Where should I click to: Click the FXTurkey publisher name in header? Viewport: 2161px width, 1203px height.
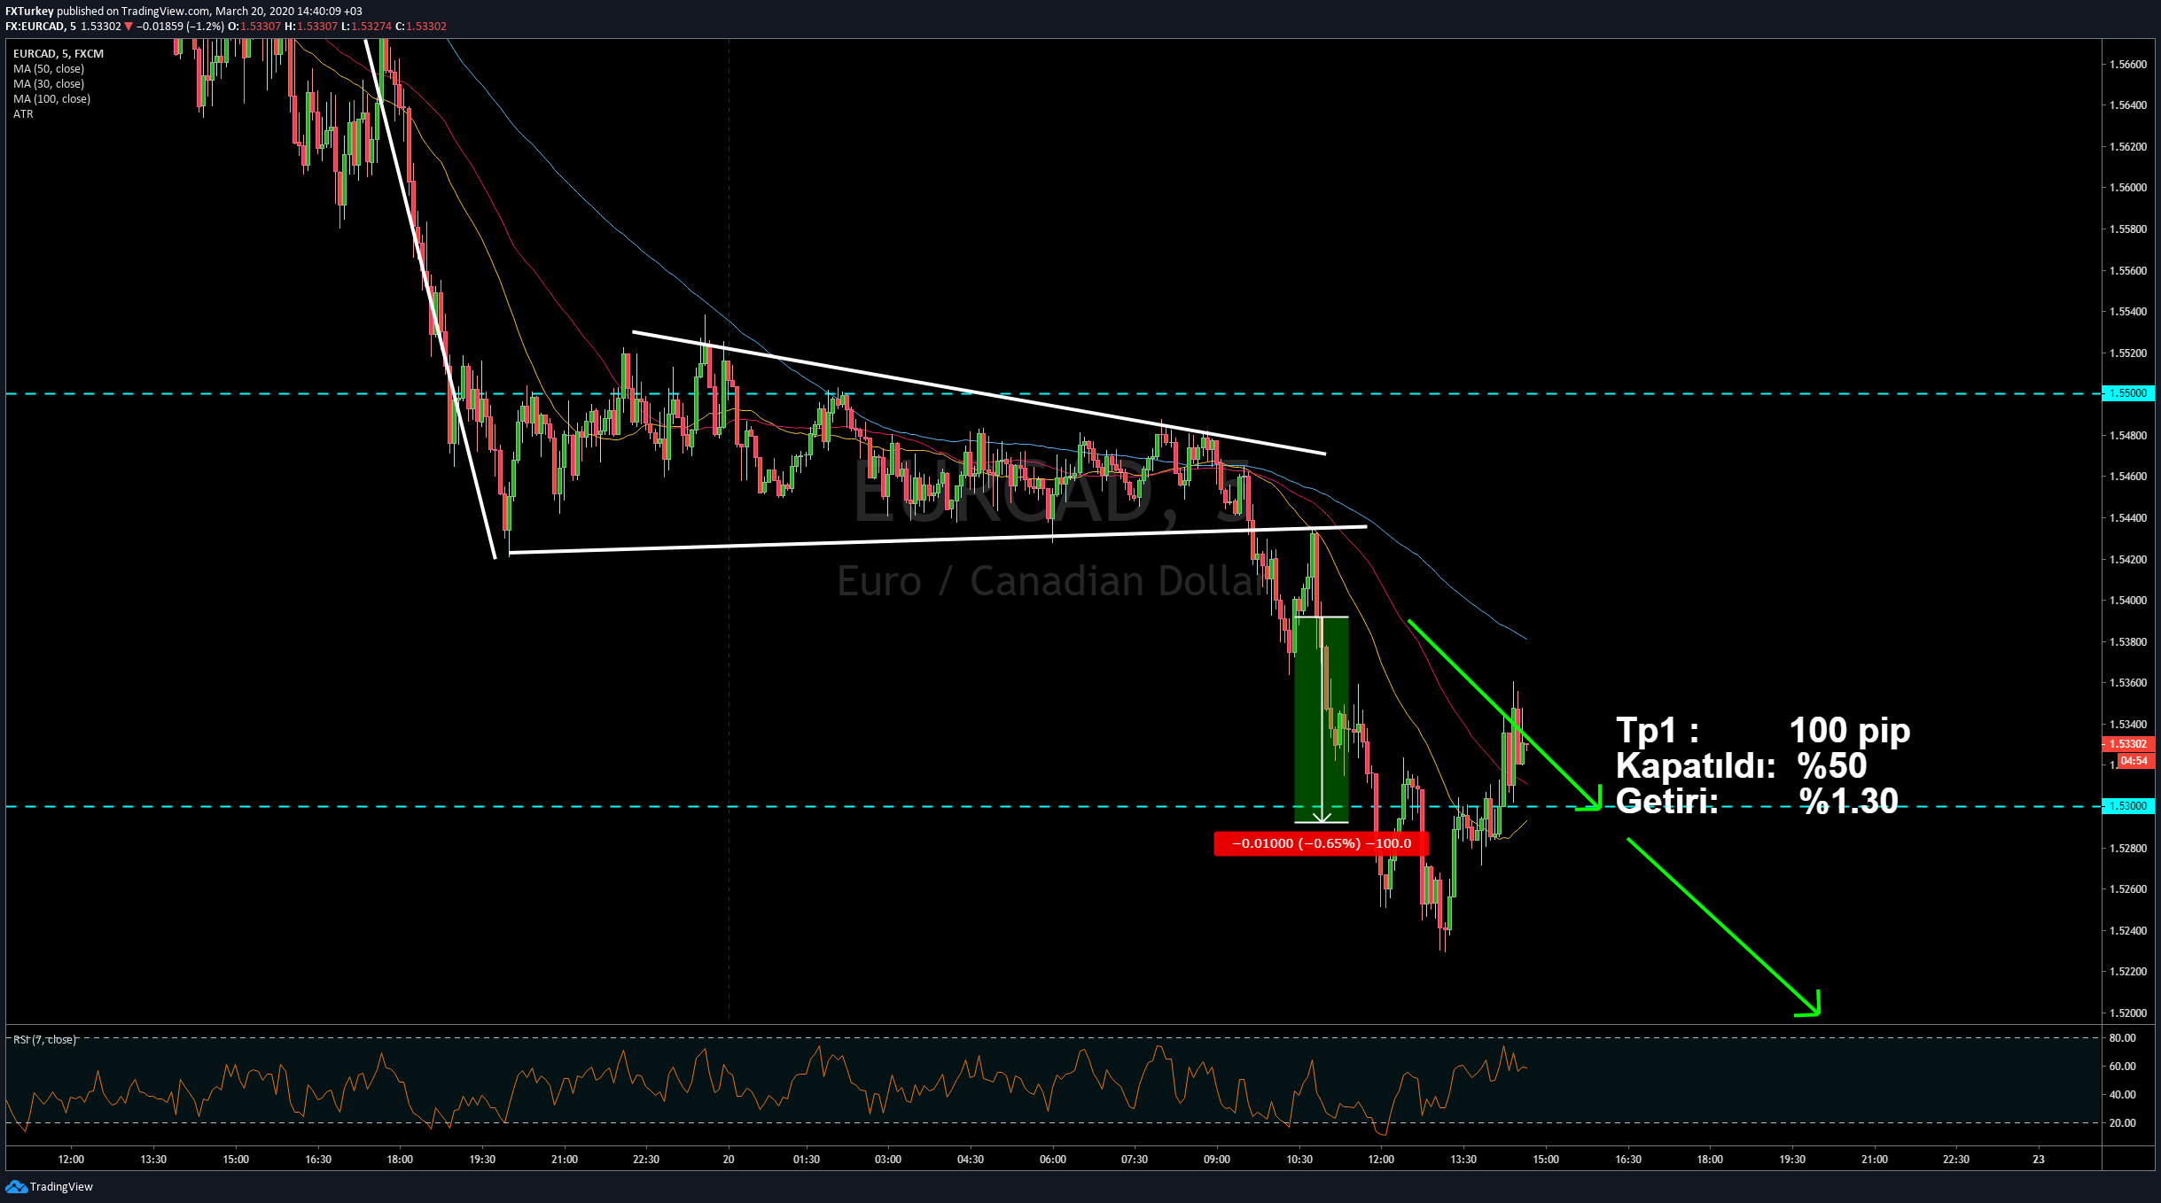[x=29, y=12]
